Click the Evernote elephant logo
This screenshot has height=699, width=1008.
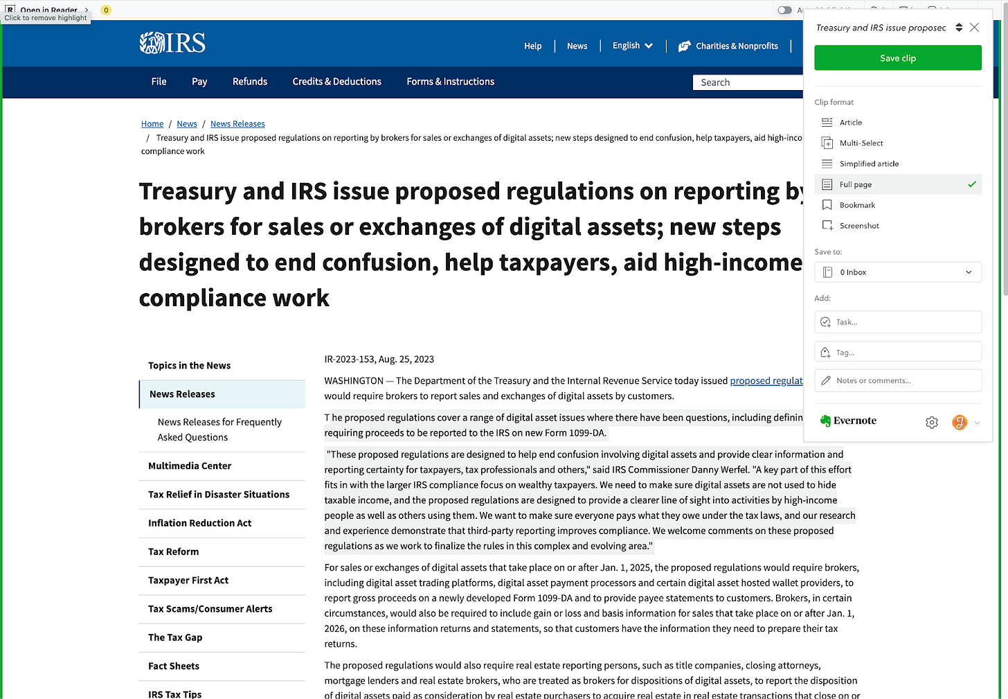(x=825, y=421)
